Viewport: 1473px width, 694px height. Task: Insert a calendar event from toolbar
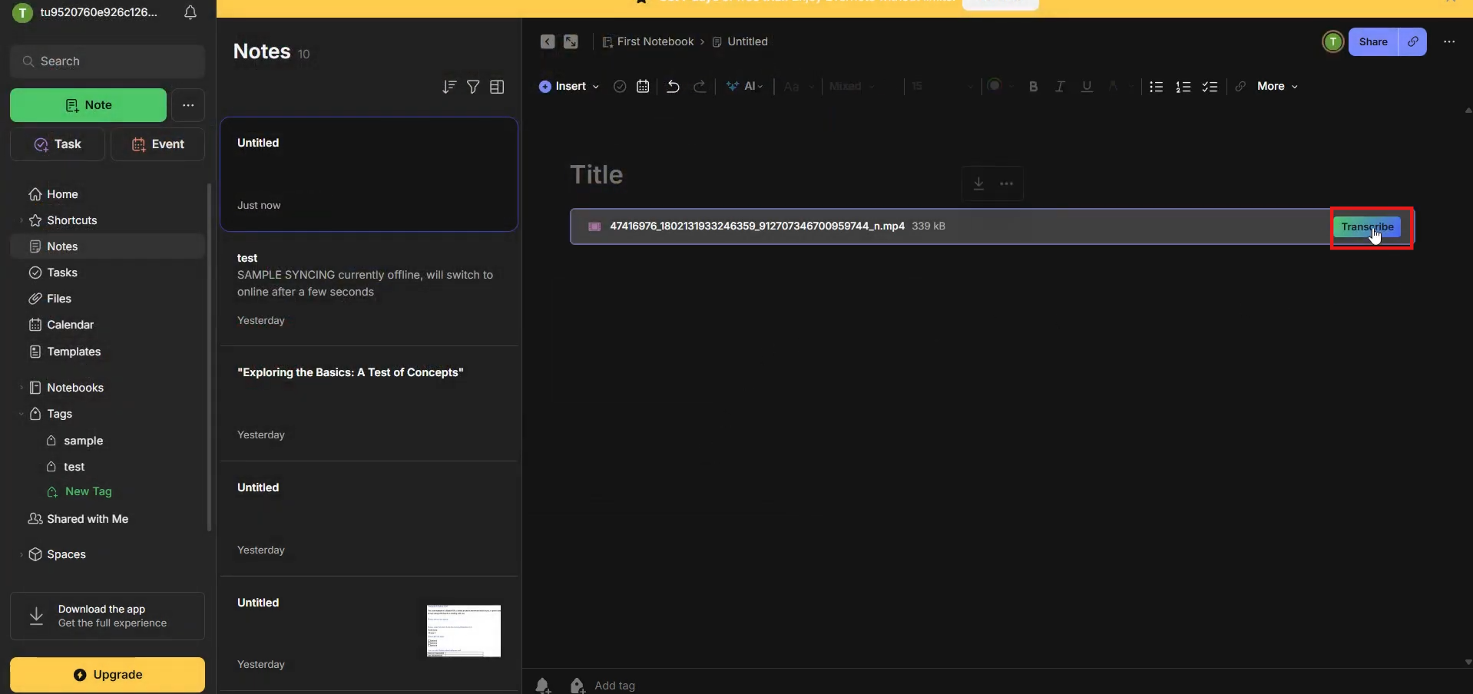pyautogui.click(x=643, y=87)
